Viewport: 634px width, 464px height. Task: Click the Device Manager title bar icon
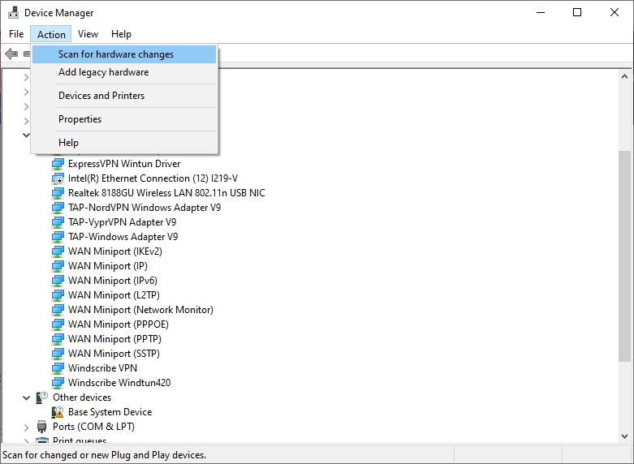[x=13, y=12]
